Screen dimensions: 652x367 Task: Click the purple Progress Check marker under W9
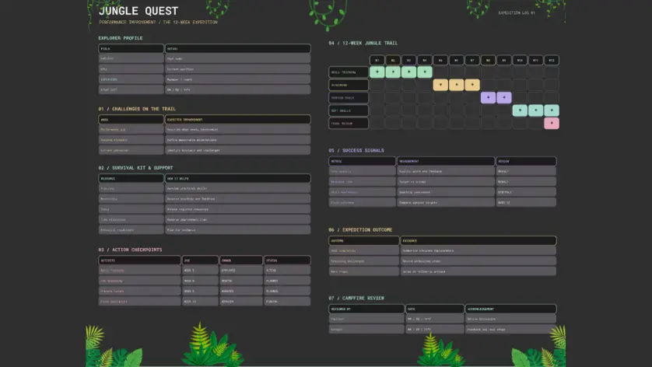[x=504, y=98]
